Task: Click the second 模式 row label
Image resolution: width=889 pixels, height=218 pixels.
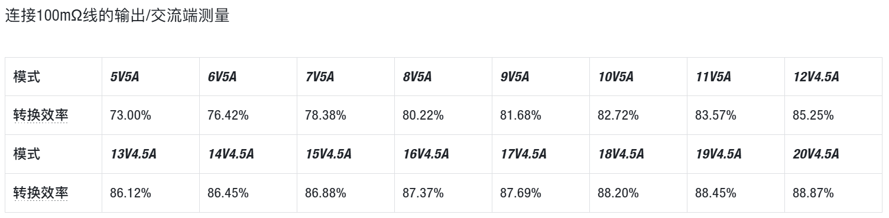Action: coord(27,154)
